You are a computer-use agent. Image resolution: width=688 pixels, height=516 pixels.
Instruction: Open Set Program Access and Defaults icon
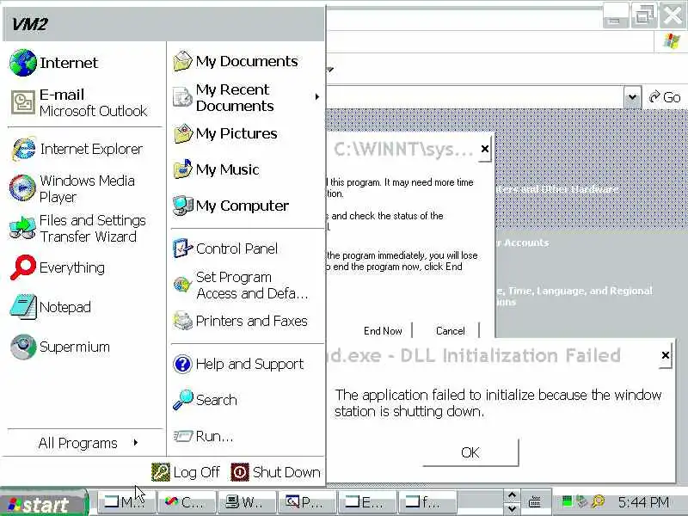click(182, 286)
